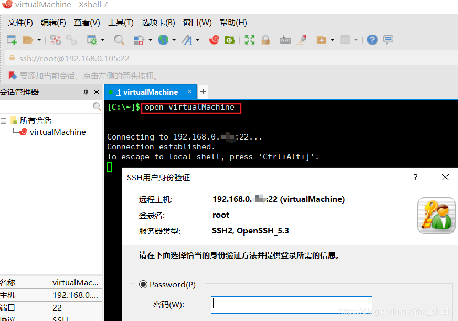Click the feedback speech bubble icon
The height and width of the screenshot is (321, 458).
click(x=388, y=40)
